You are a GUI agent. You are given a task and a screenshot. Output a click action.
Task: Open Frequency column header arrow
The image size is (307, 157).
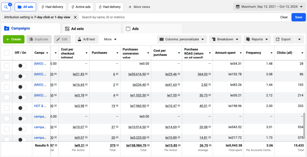coord(272,53)
